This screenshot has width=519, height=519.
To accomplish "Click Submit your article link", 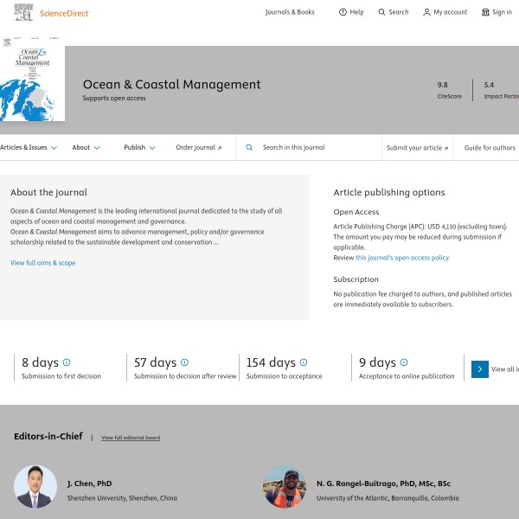I will [x=417, y=148].
